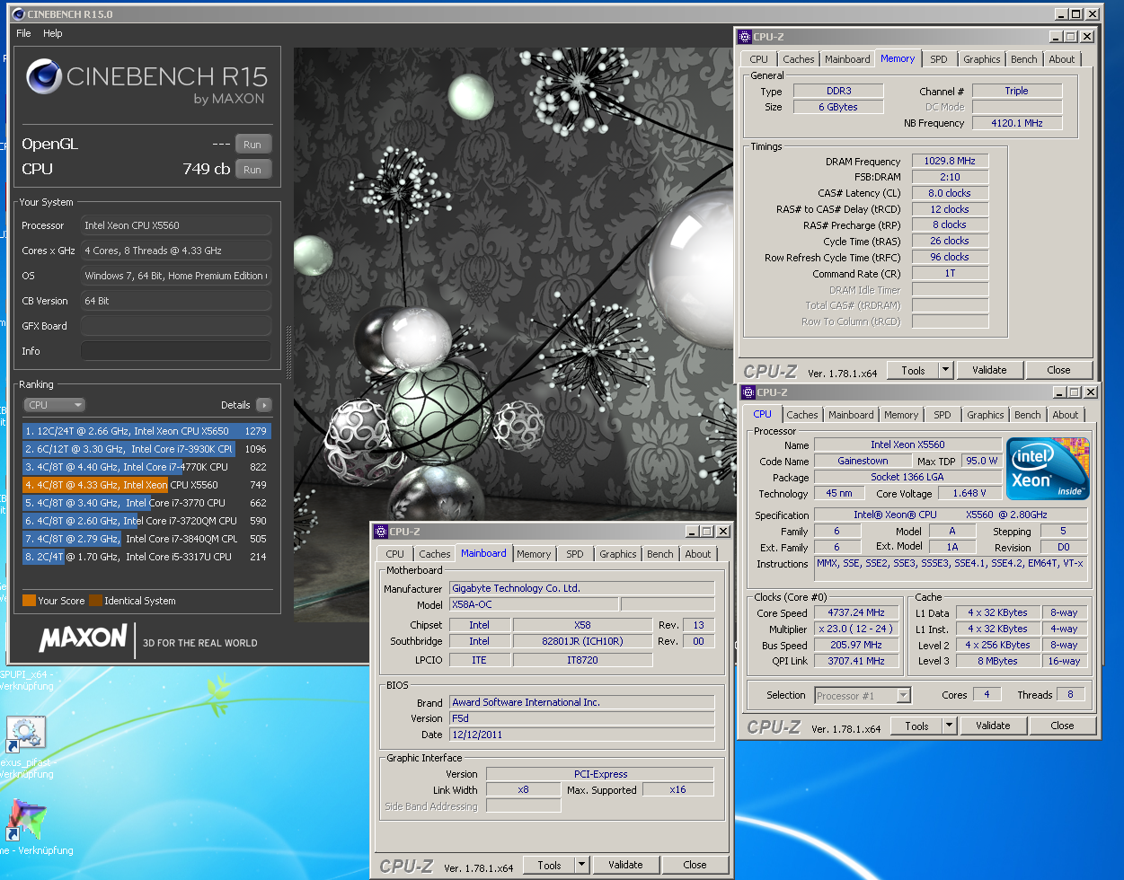Select ranking row 1 Xeon X5650 score 1279
Screen dimensions: 1124x880
coord(146,431)
